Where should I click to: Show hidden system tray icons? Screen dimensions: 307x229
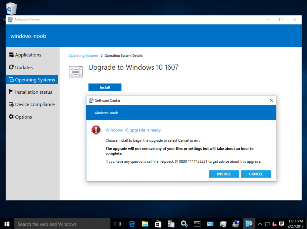coord(259,224)
